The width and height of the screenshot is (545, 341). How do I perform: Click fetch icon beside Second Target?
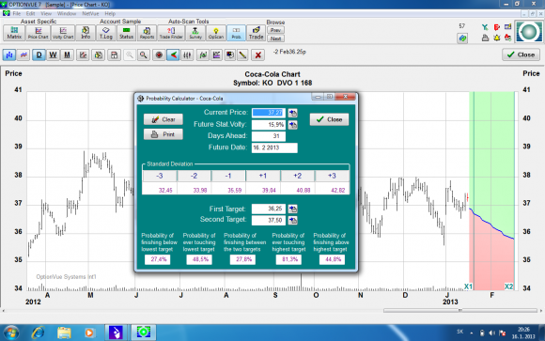click(x=293, y=221)
